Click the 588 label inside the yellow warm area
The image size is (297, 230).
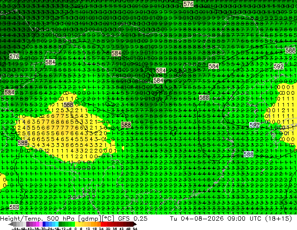click(x=68, y=105)
